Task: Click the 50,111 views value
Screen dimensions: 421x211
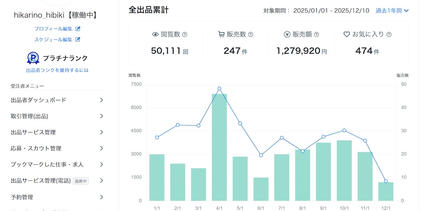Action: click(166, 51)
